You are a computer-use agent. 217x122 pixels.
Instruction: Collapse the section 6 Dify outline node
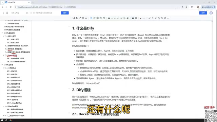2,65
